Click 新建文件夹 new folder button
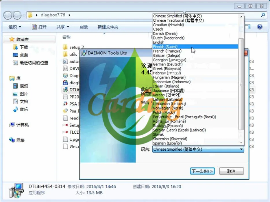The height and width of the screenshot is (202, 270). pos(108,27)
